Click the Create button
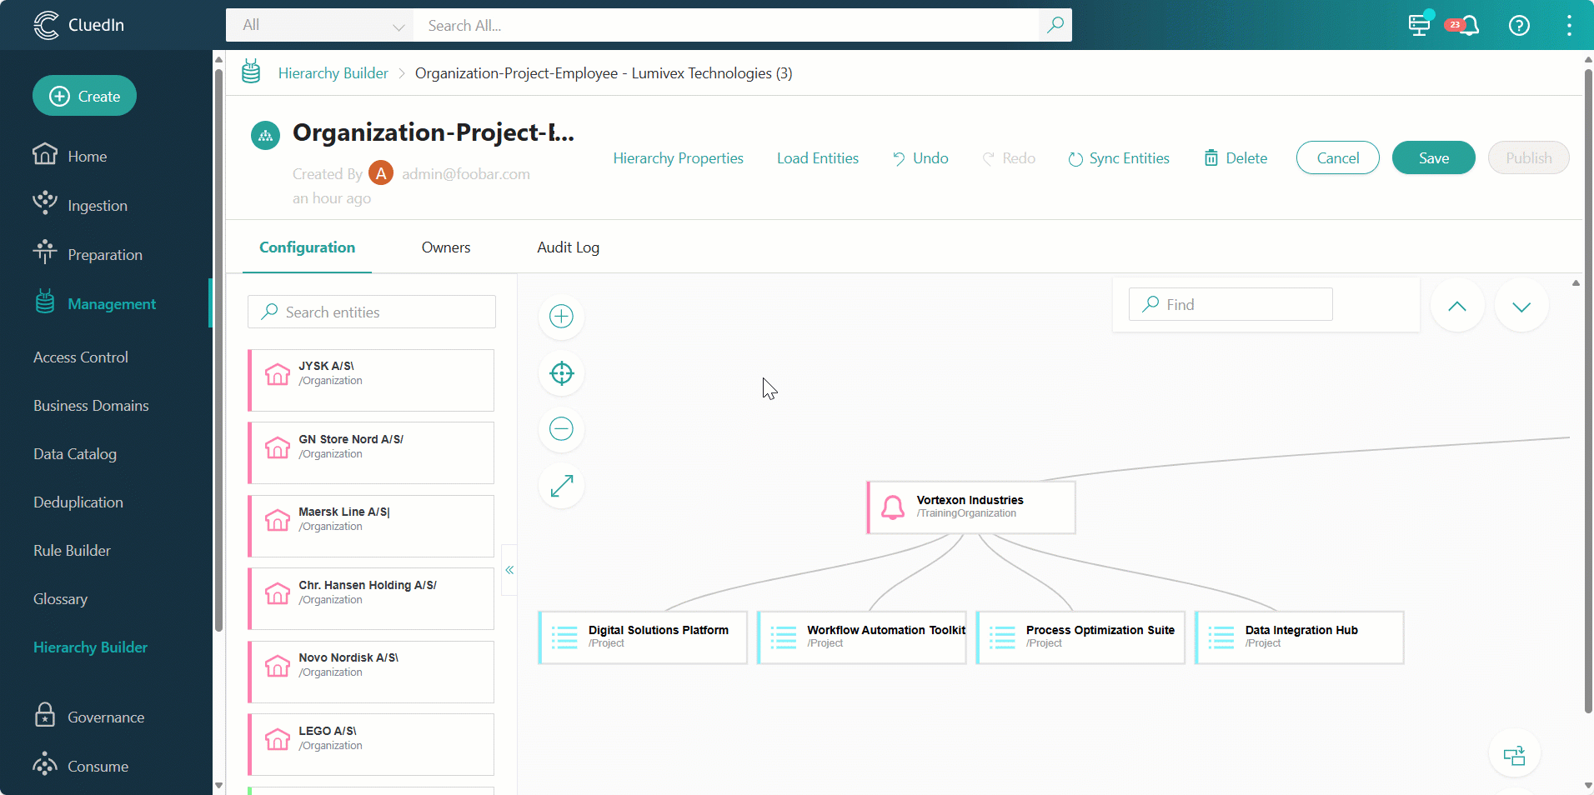1594x795 pixels. click(x=84, y=96)
